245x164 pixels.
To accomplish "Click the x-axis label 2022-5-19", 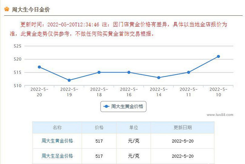I will [69, 92].
